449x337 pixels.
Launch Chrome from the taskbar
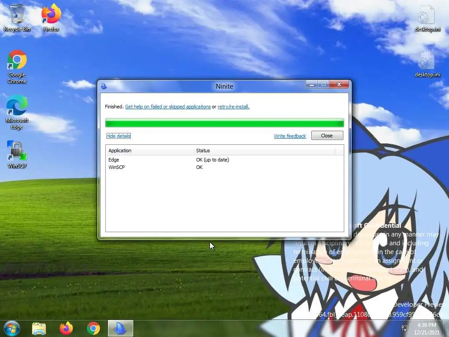pos(93,328)
